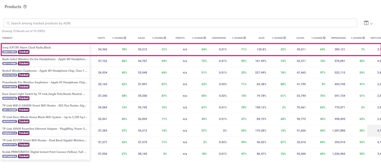The image size is (381, 168).
Task: Sort by the PRODUCT column header
Action: [7, 38]
